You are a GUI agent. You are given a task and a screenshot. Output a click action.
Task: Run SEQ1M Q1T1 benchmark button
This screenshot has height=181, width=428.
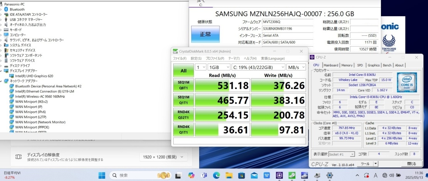coord(183,100)
